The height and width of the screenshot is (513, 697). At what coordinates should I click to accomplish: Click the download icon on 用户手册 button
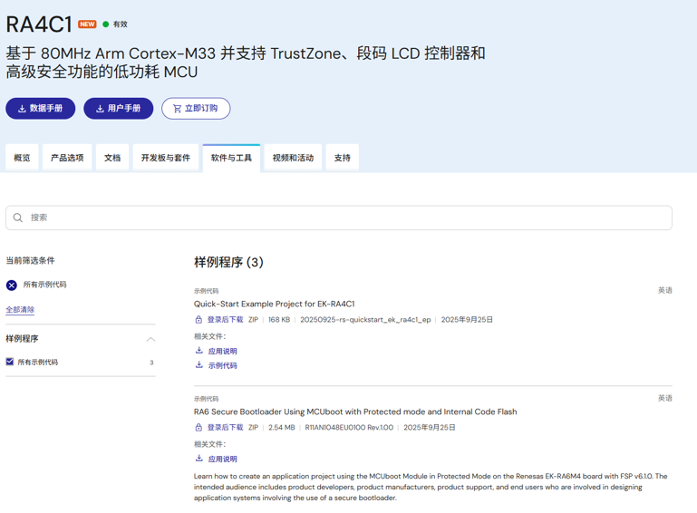point(100,109)
